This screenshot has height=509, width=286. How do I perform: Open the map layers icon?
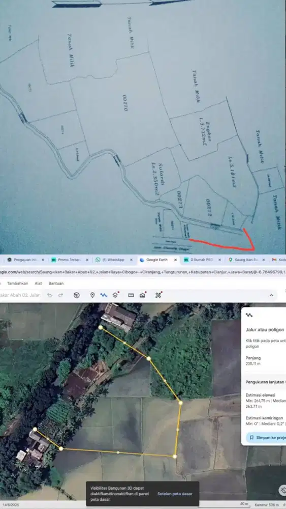coord(116,295)
